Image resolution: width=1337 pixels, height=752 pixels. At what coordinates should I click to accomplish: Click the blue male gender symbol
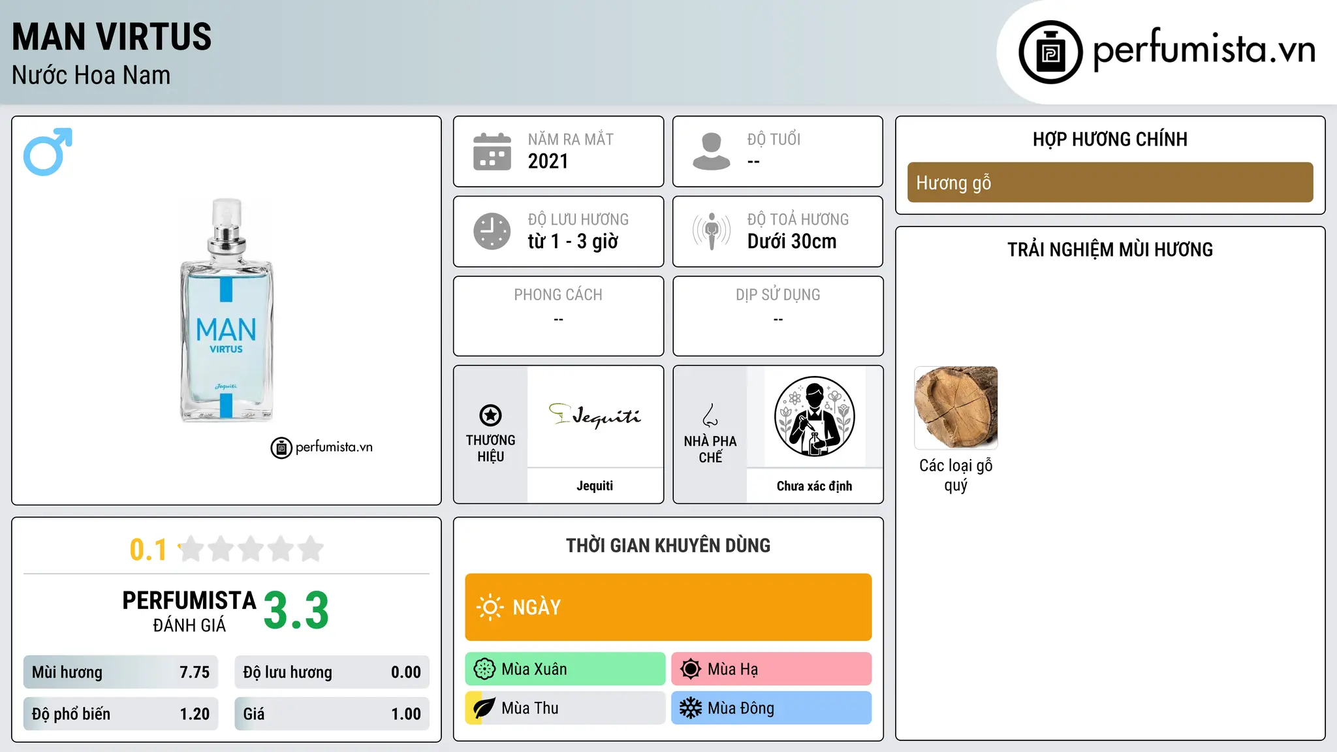point(48,151)
